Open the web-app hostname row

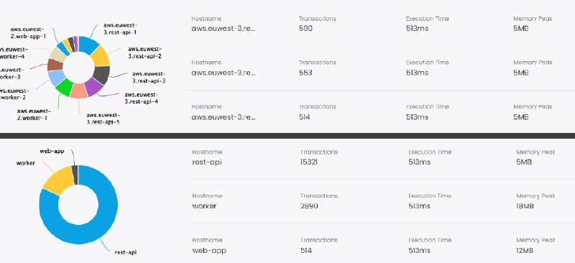pos(381,246)
